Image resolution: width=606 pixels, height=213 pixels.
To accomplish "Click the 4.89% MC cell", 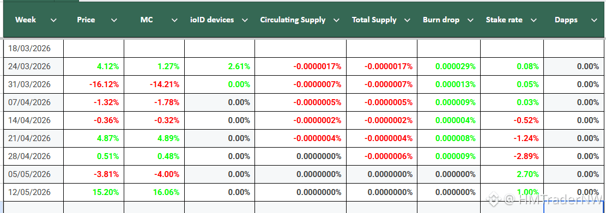I will [x=154, y=138].
